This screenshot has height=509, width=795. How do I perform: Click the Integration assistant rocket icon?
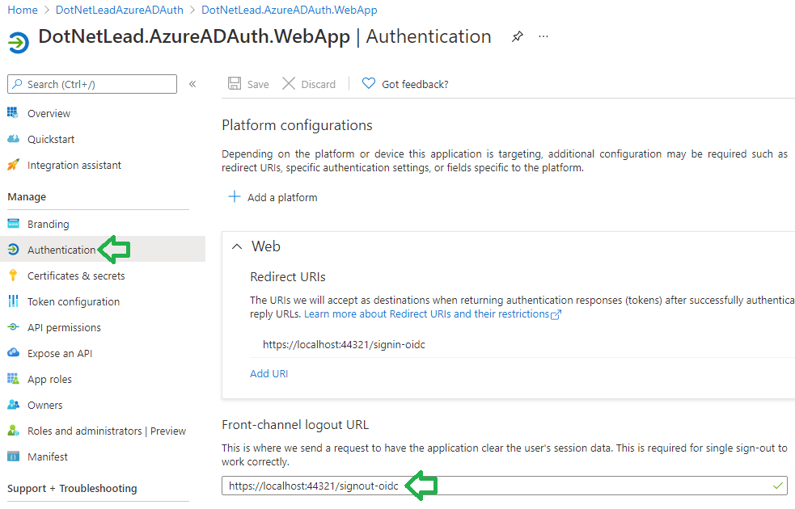coord(13,165)
